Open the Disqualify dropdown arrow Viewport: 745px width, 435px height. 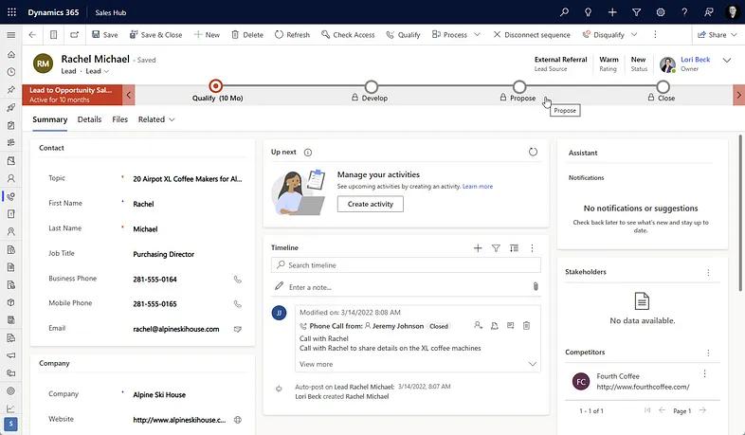click(634, 35)
